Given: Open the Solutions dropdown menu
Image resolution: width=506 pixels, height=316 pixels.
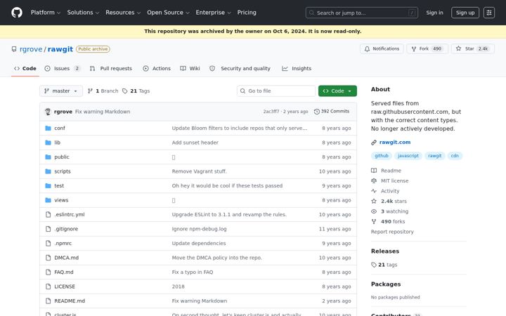Looking at the screenshot, I should pyautogui.click(x=83, y=13).
